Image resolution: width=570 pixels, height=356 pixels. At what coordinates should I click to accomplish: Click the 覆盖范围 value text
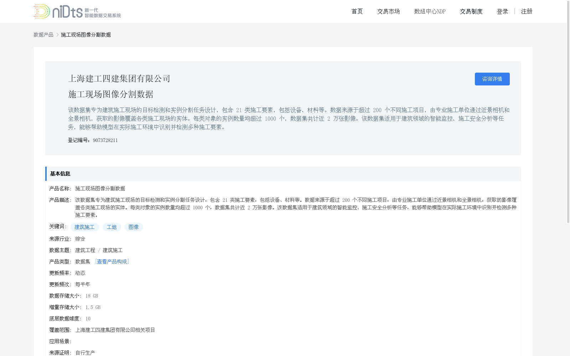115,330
